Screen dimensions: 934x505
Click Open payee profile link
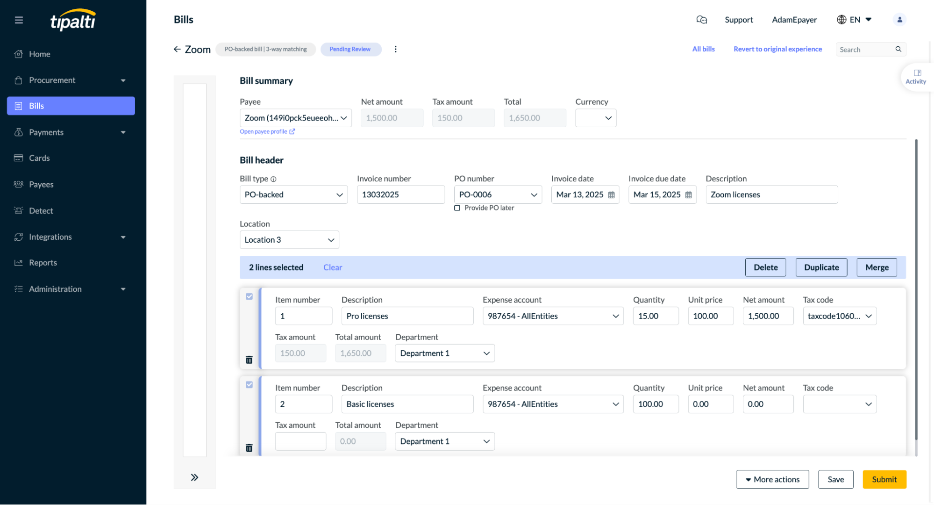[267, 131]
